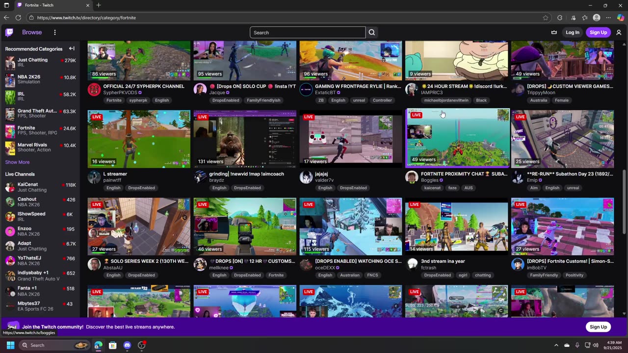
Task: Open IShowSpeed live channel
Action: pyautogui.click(x=40, y=216)
